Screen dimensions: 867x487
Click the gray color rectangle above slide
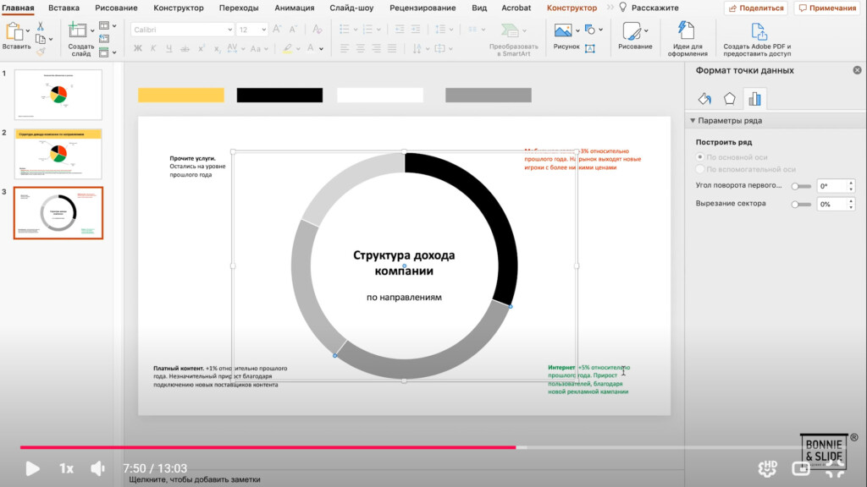coord(489,95)
